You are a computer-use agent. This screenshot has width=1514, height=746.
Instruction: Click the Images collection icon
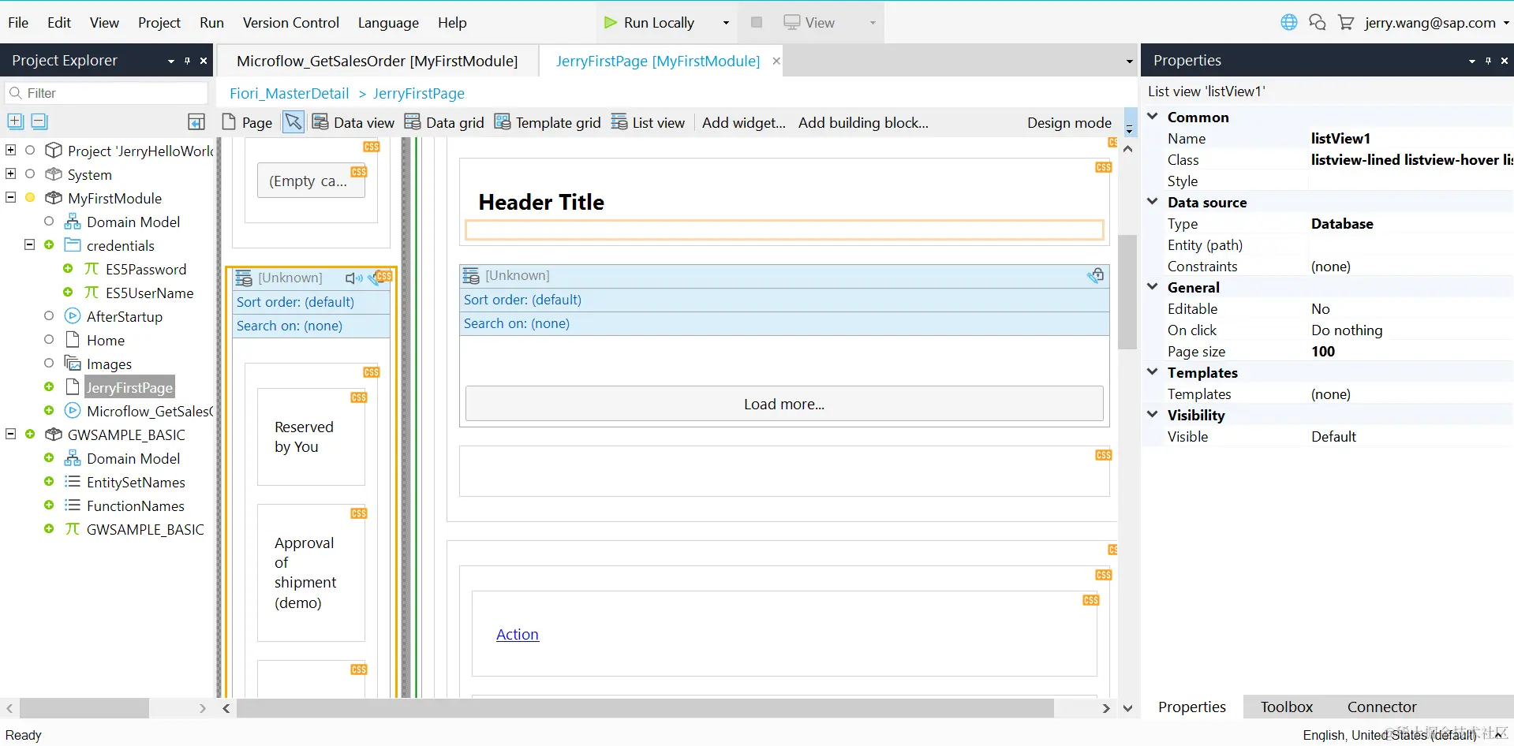tap(73, 364)
